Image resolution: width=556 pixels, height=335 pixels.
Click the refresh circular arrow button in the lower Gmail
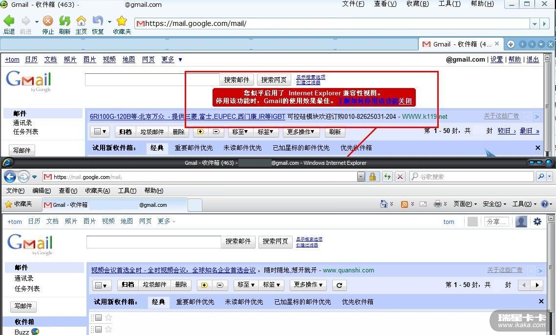(x=340, y=285)
